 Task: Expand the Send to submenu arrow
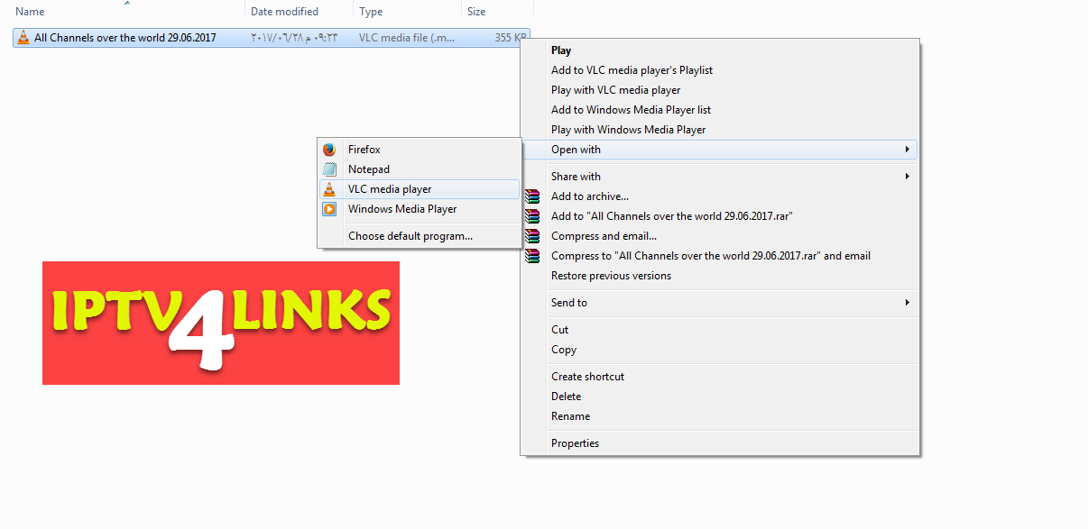click(908, 302)
